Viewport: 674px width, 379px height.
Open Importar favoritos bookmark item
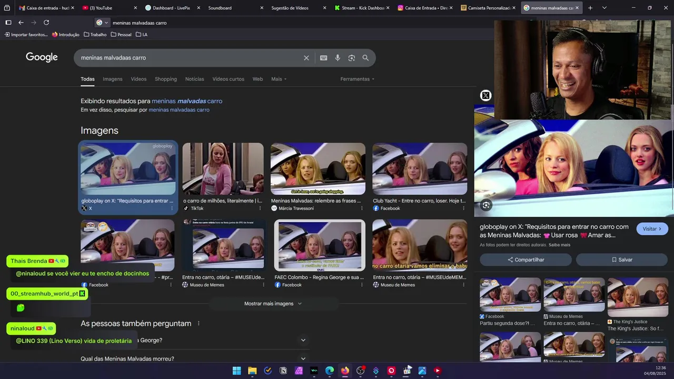click(x=26, y=35)
